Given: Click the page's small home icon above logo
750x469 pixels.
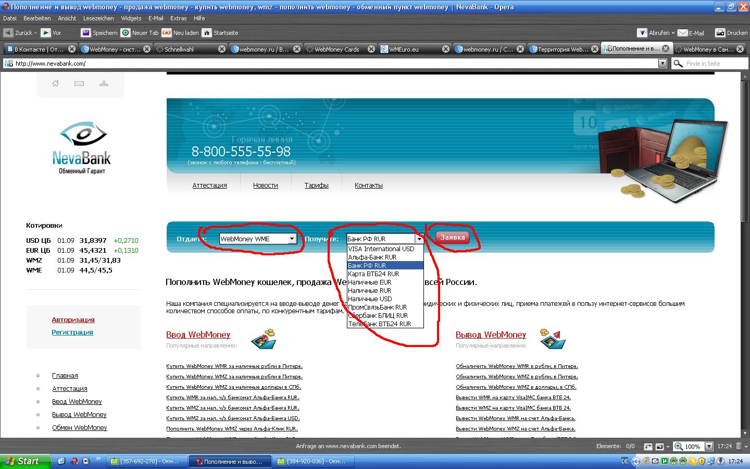Looking at the screenshot, I should 56,83.
